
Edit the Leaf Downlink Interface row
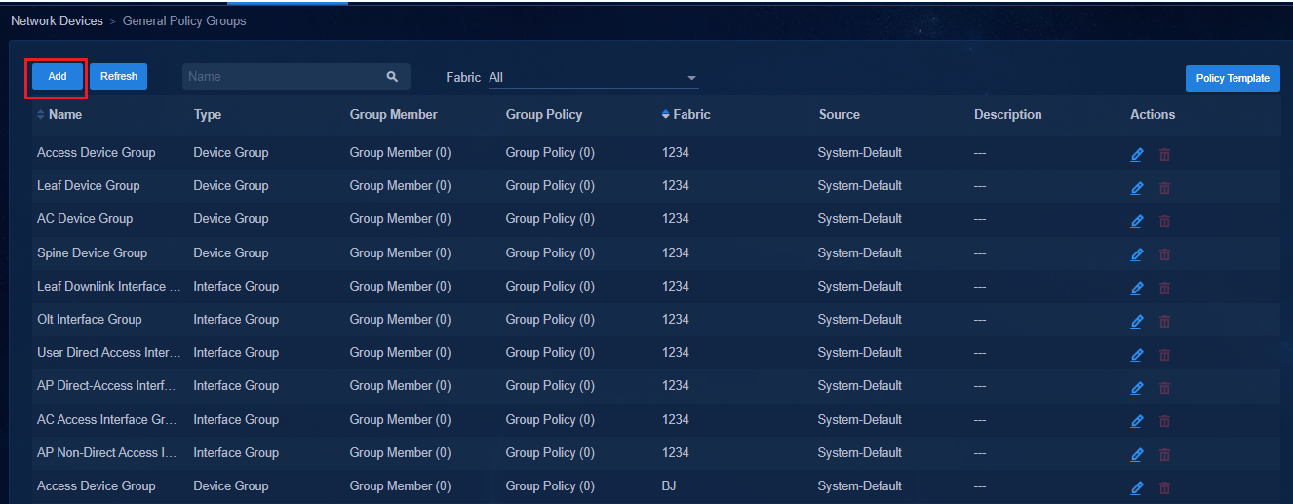1137,289
